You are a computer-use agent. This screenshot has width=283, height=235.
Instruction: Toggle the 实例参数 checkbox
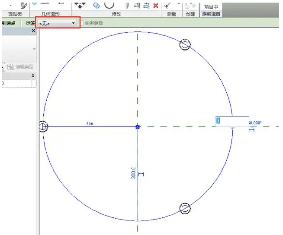click(82, 23)
